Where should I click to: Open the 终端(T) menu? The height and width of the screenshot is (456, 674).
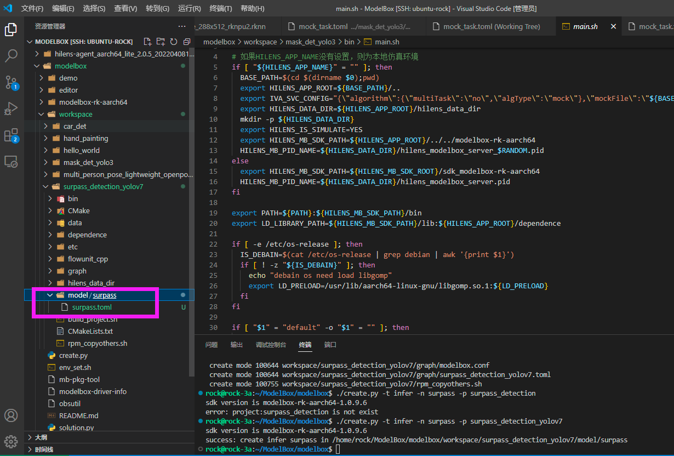(221, 9)
